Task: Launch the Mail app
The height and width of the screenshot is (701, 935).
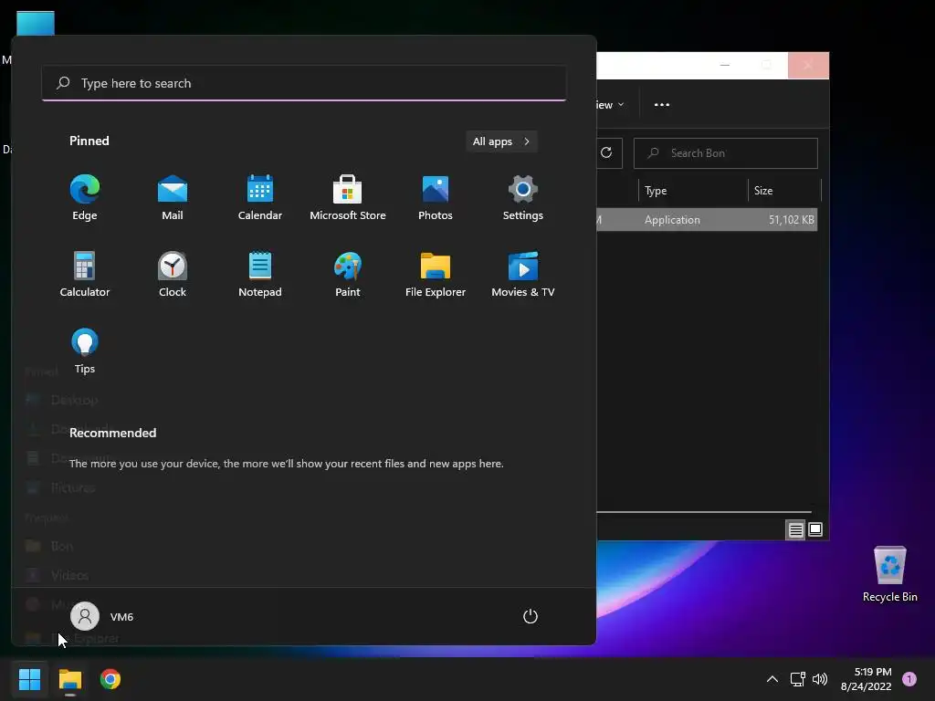Action: [x=173, y=198]
